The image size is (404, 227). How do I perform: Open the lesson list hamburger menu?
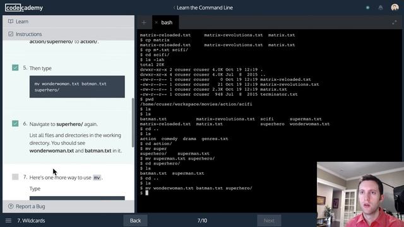pyautogui.click(x=8, y=221)
